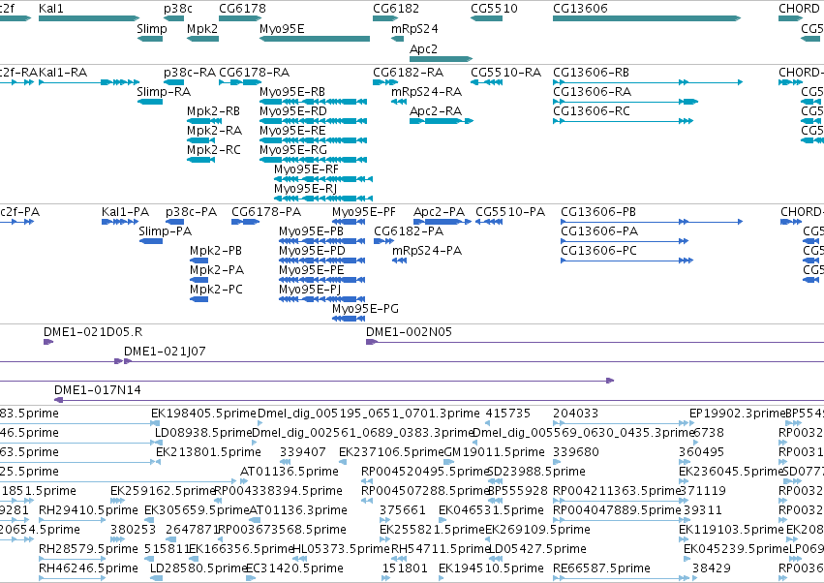Select the Kal1-RA transcript

coord(89,82)
